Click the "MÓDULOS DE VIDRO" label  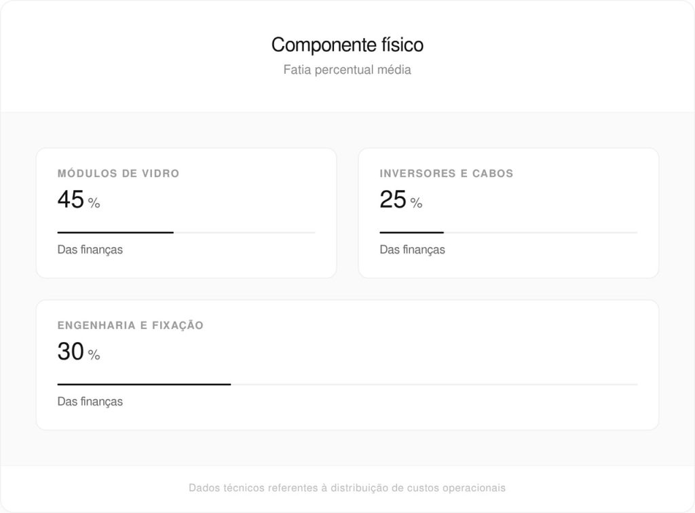click(x=118, y=174)
